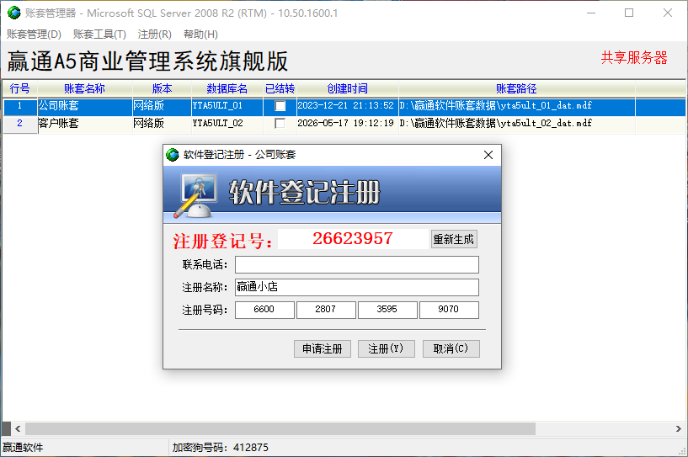Click the 注册名称 field containing 赢通小店
The height and width of the screenshot is (457, 688).
[357, 287]
